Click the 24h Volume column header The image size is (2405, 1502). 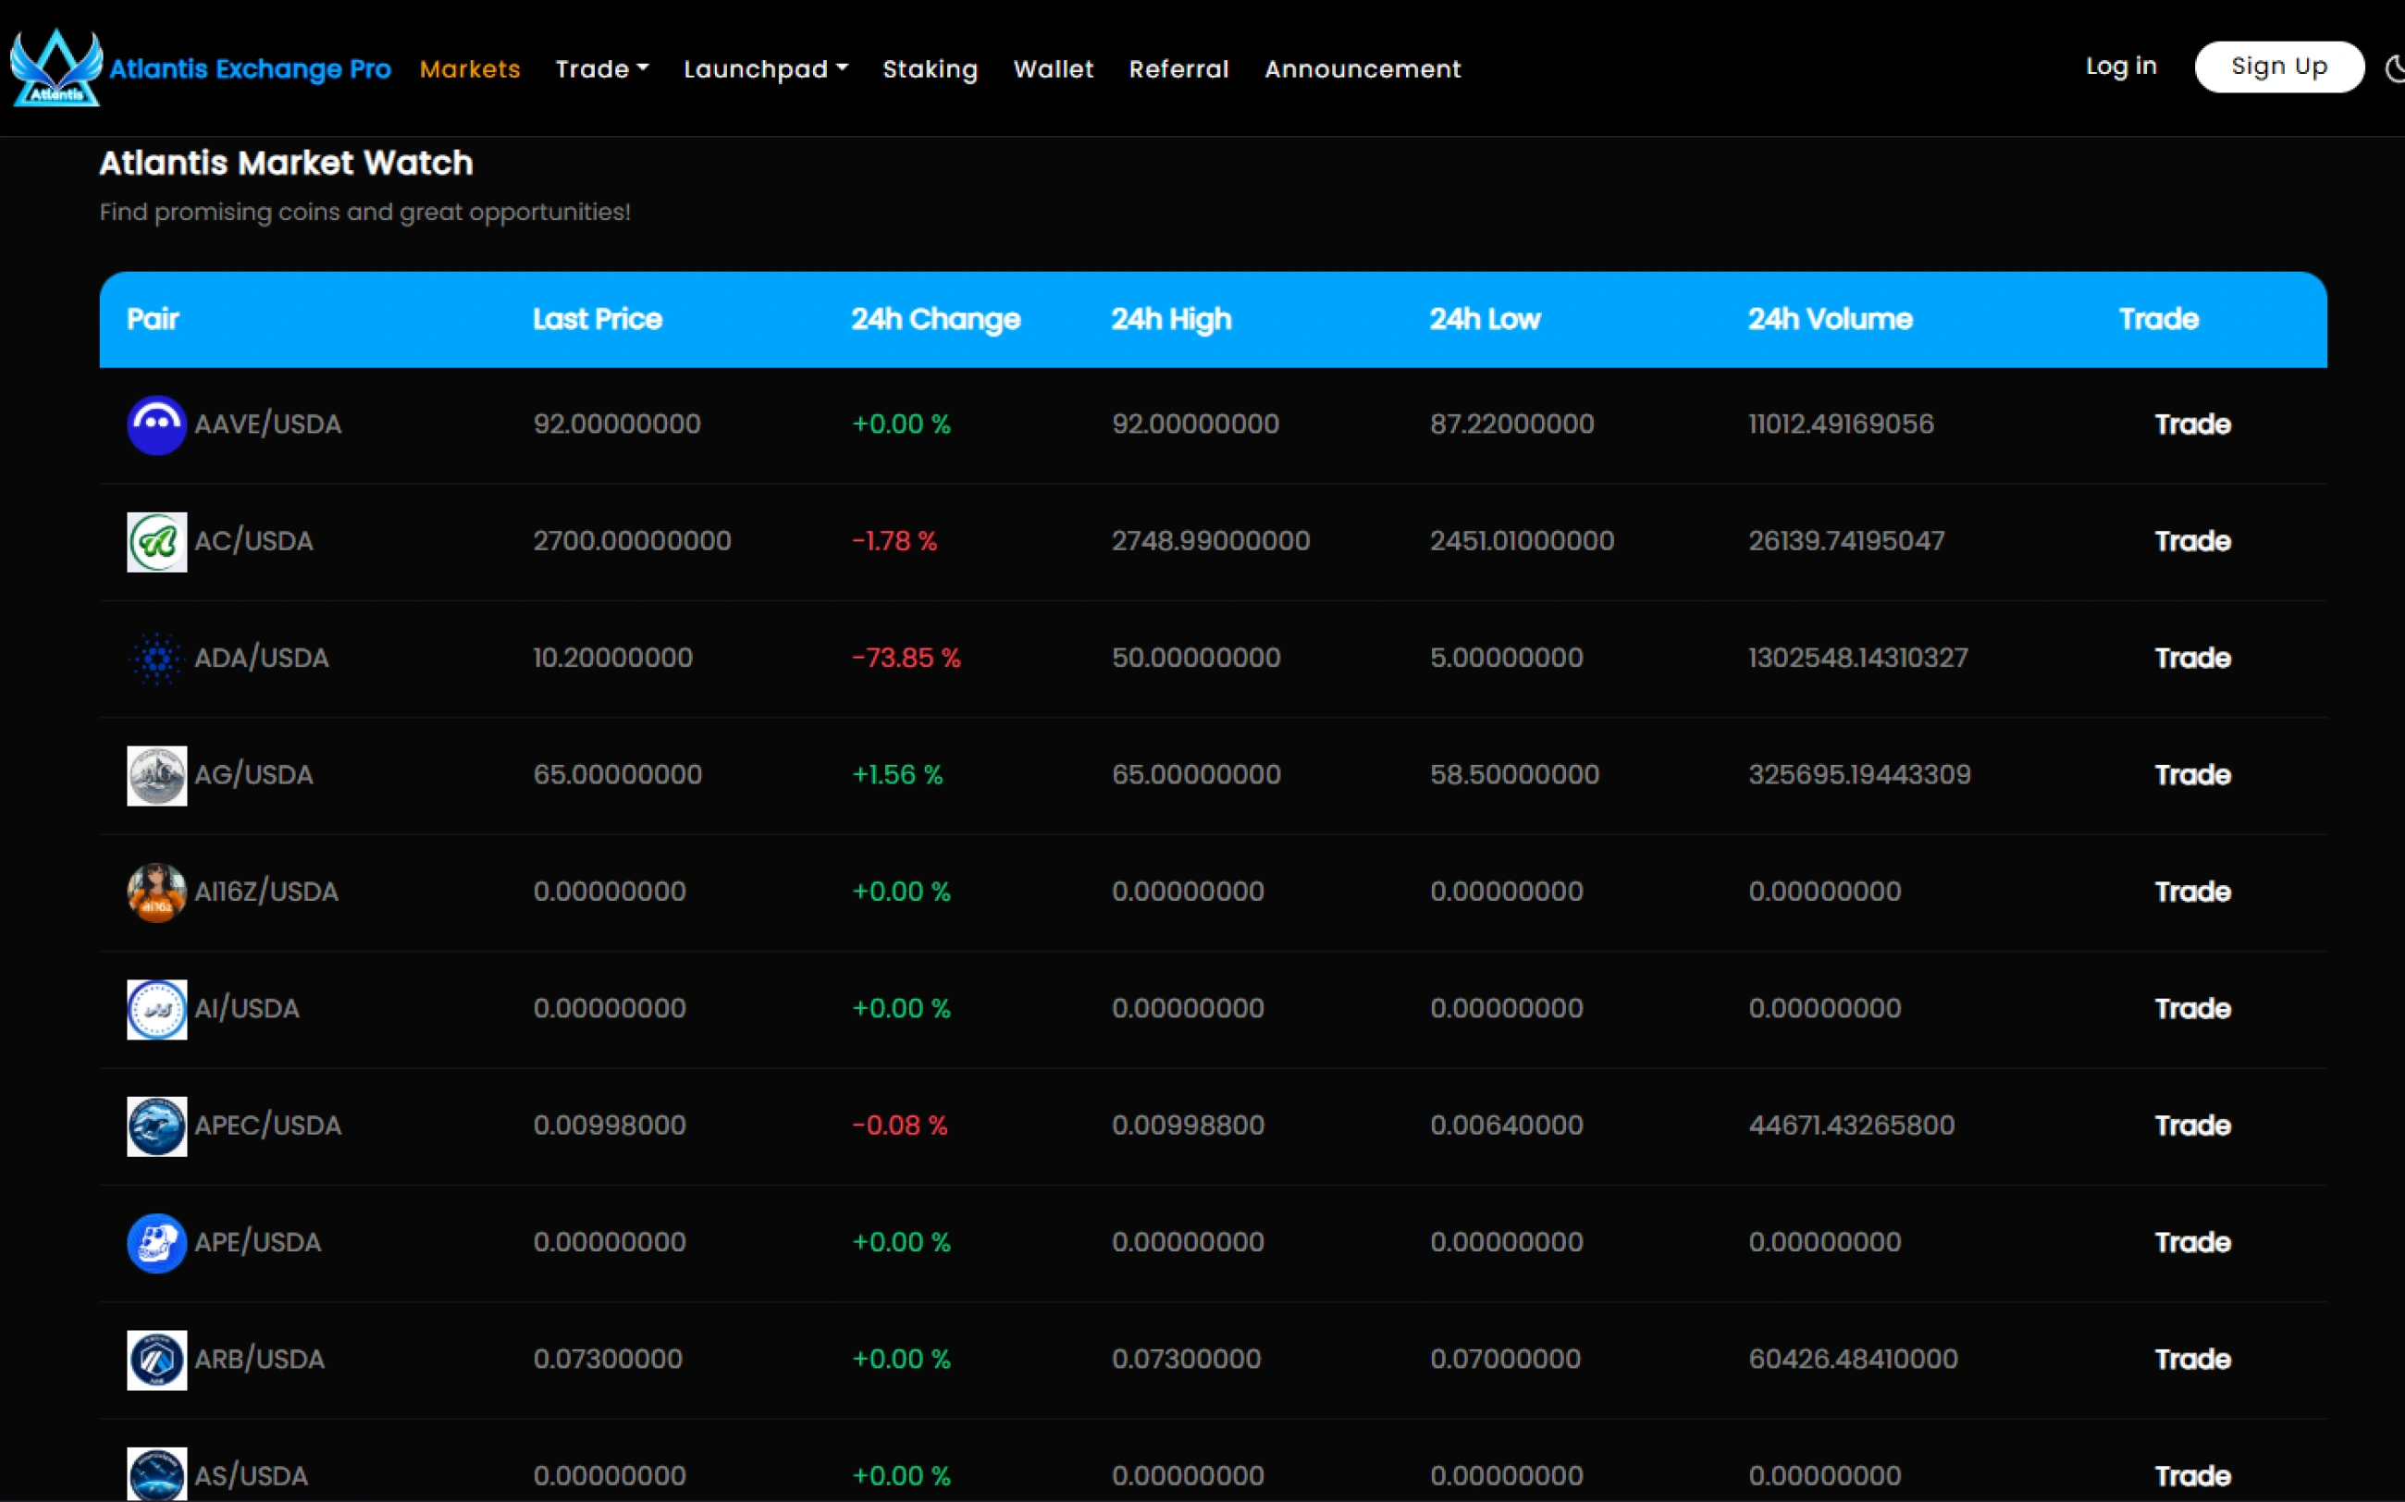(x=1830, y=319)
